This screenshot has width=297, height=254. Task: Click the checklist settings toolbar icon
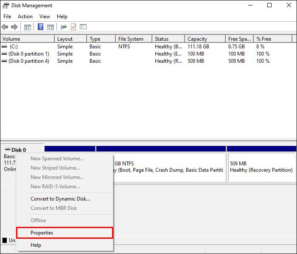click(x=83, y=27)
